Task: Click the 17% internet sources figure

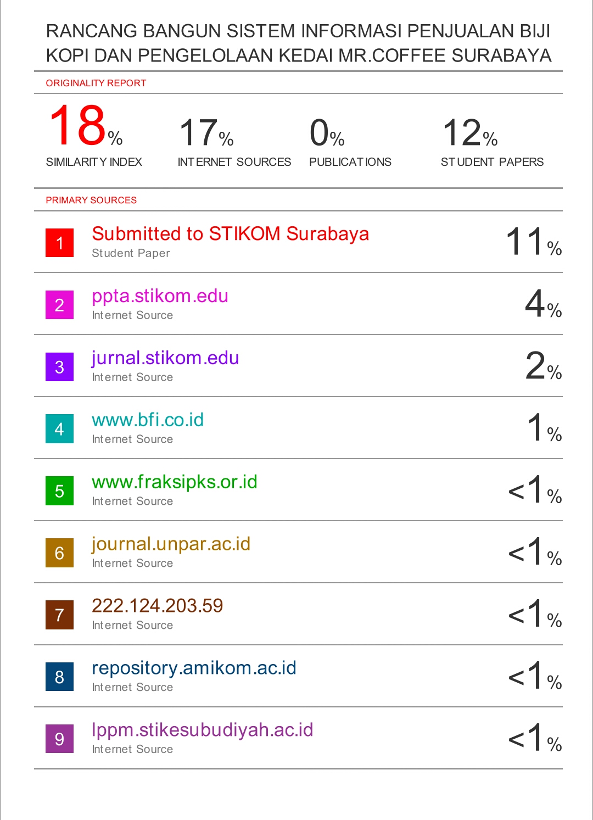Action: coord(206,133)
